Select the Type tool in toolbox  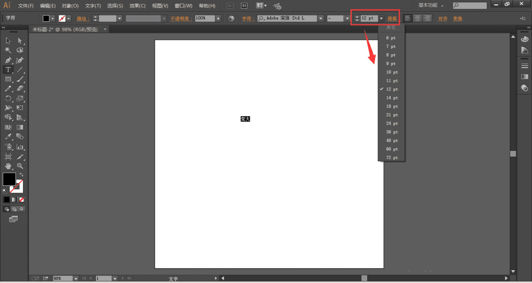click(8, 70)
